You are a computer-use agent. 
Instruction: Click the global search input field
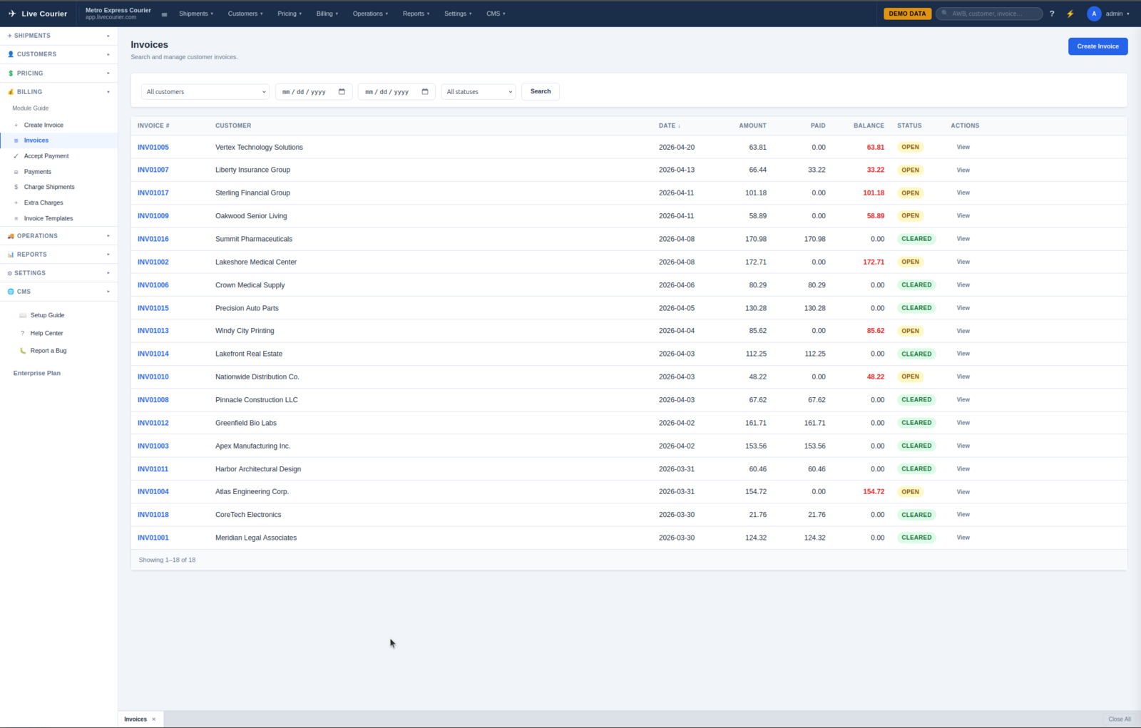(x=993, y=14)
